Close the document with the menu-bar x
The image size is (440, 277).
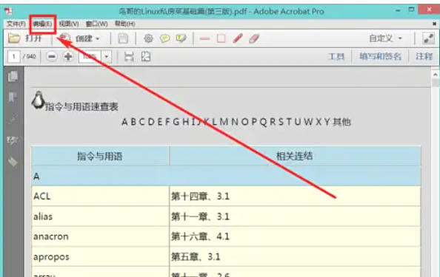[434, 24]
